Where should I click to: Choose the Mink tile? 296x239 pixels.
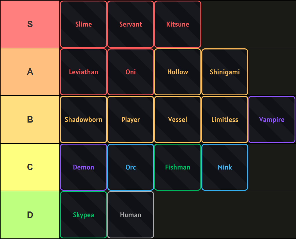point(225,167)
